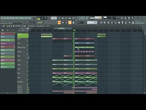Select Clap pattern in the picker panel

point(8,37)
